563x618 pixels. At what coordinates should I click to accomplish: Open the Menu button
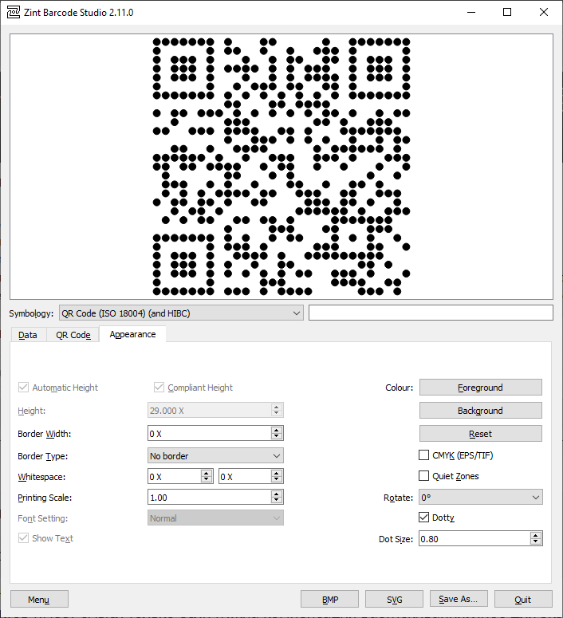click(39, 599)
